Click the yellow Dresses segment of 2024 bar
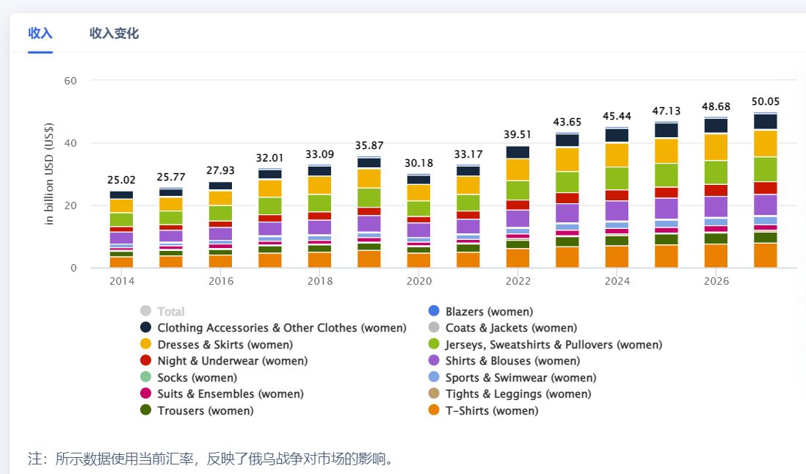 pyautogui.click(x=617, y=155)
